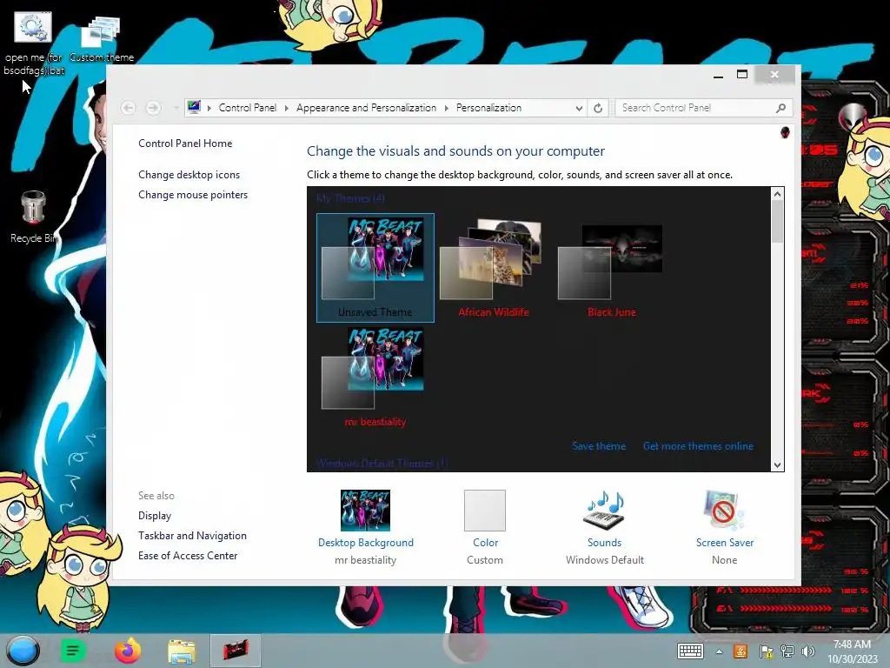Screen dimensions: 890x668
Task: Click Get more themes online
Action: point(698,446)
